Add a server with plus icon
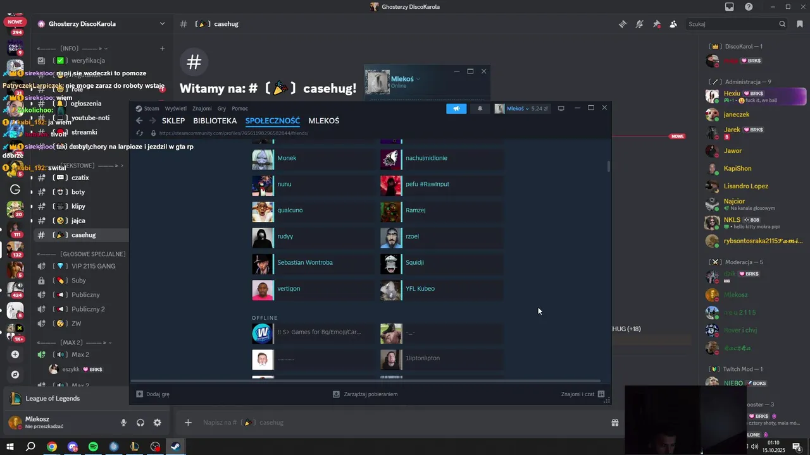This screenshot has height=455, width=810. pyautogui.click(x=15, y=355)
